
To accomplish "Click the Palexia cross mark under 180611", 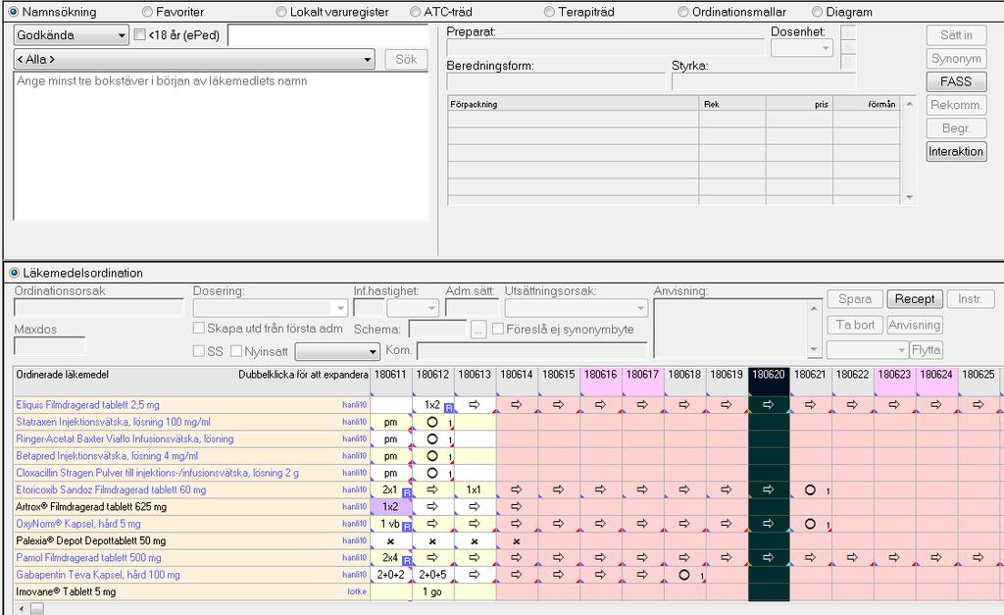I will pyautogui.click(x=390, y=541).
